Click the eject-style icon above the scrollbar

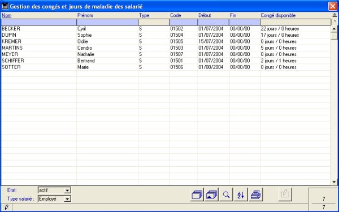(334, 15)
